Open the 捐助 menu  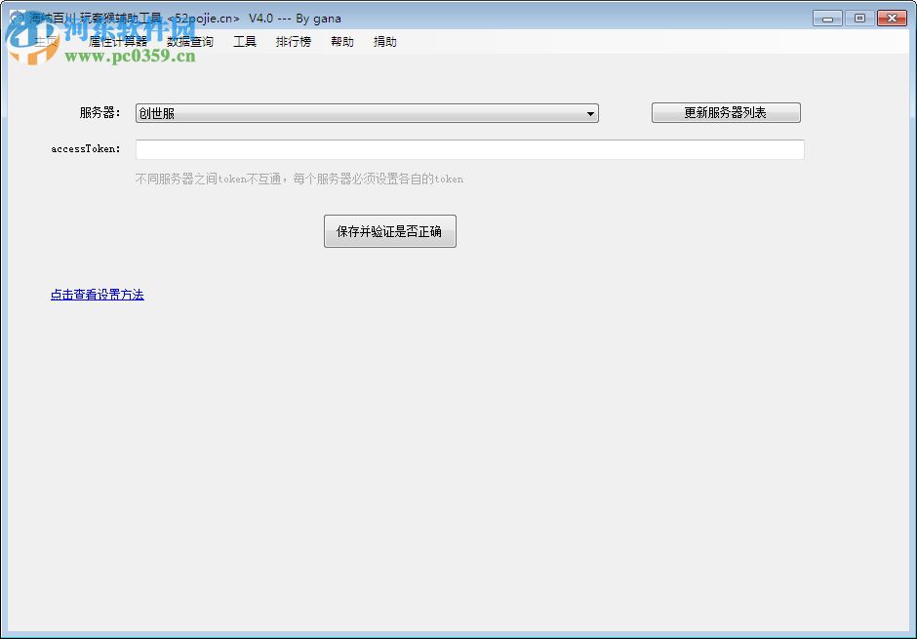click(384, 41)
